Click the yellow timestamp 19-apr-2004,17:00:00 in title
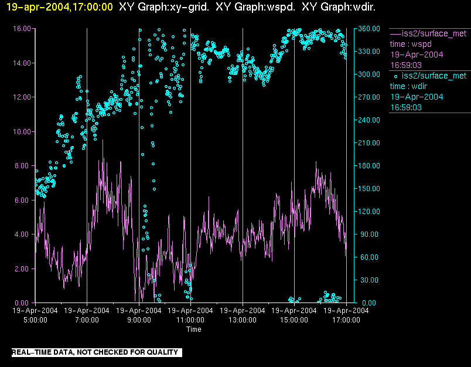The height and width of the screenshot is (367, 471). point(60,7)
